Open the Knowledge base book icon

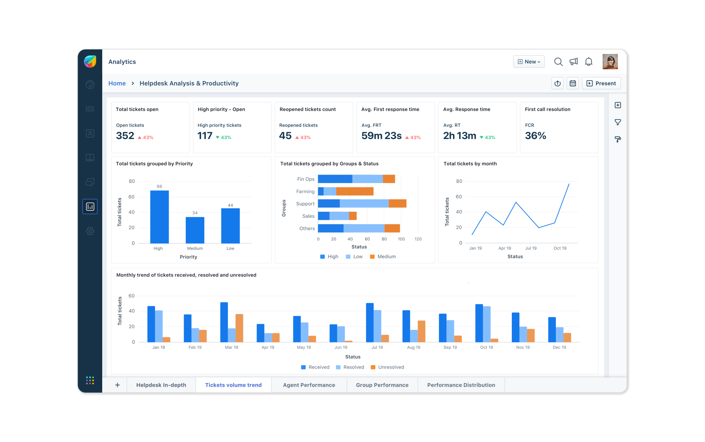(90, 158)
